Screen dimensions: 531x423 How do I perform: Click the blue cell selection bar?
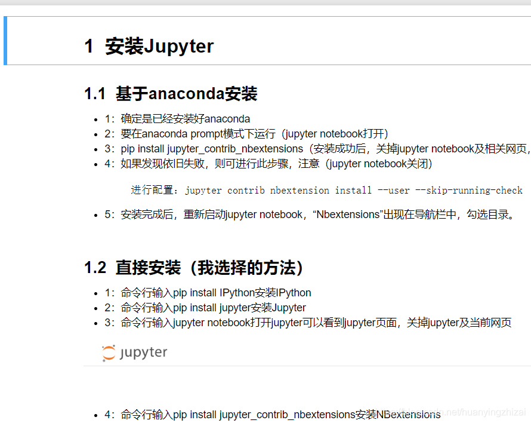[5, 41]
